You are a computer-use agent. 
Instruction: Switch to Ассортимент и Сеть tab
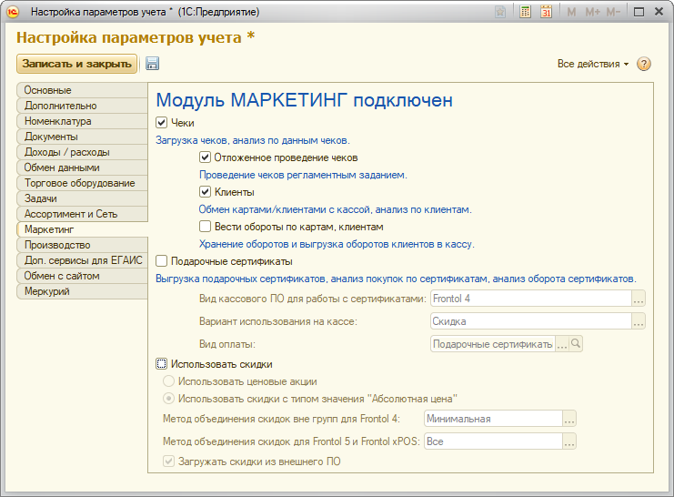click(82, 214)
